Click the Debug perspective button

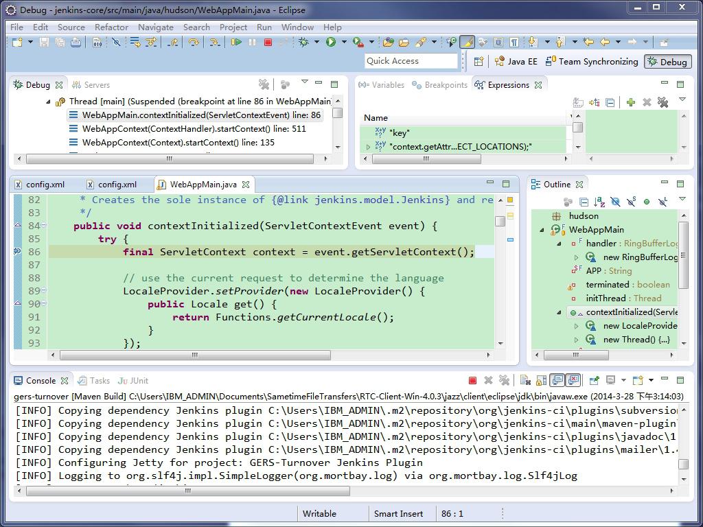(668, 61)
